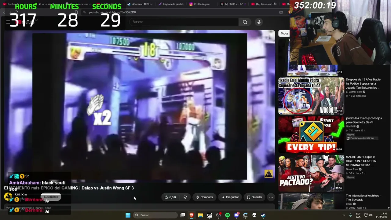Image resolution: width=391 pixels, height=220 pixels.
Task: Select the Todos filter chip
Action: coord(284,34)
